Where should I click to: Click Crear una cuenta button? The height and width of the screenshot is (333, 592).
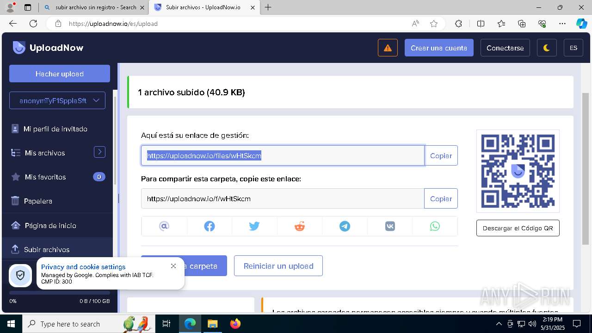click(439, 48)
